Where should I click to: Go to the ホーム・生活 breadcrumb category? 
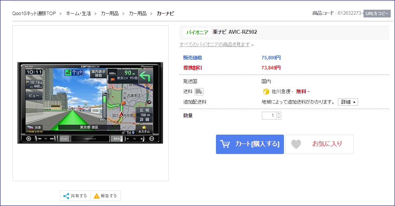tap(78, 14)
